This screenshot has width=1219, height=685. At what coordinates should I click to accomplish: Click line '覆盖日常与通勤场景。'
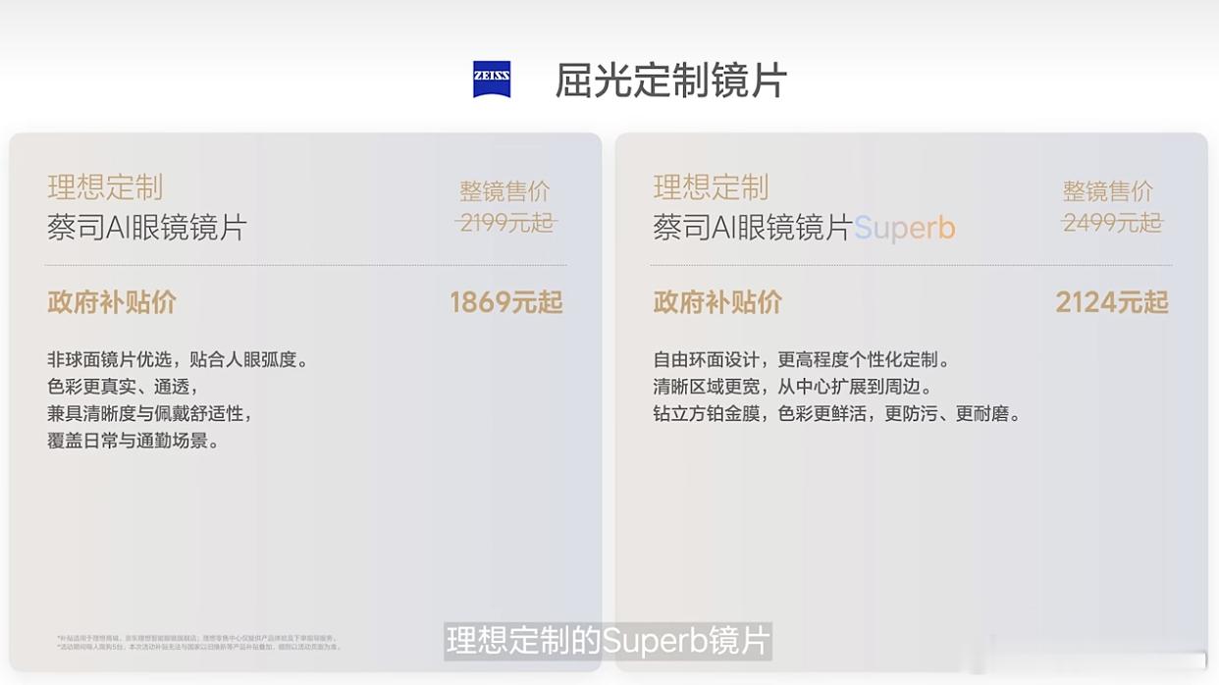point(134,441)
